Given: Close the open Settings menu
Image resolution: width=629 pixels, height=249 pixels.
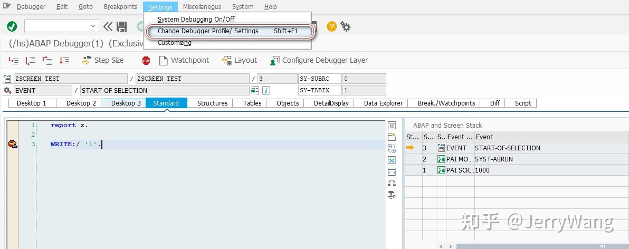Looking at the screenshot, I should click(160, 7).
